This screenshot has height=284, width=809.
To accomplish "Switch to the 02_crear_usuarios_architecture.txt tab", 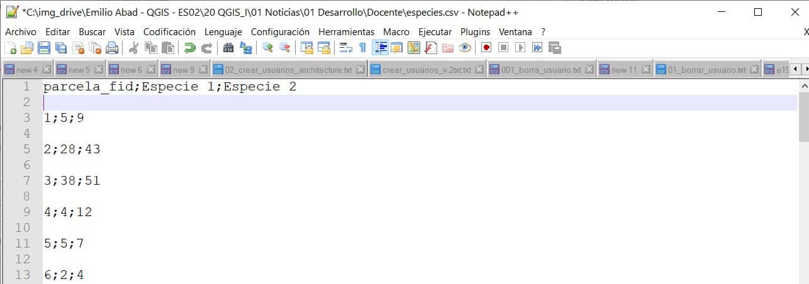I will [x=288, y=70].
